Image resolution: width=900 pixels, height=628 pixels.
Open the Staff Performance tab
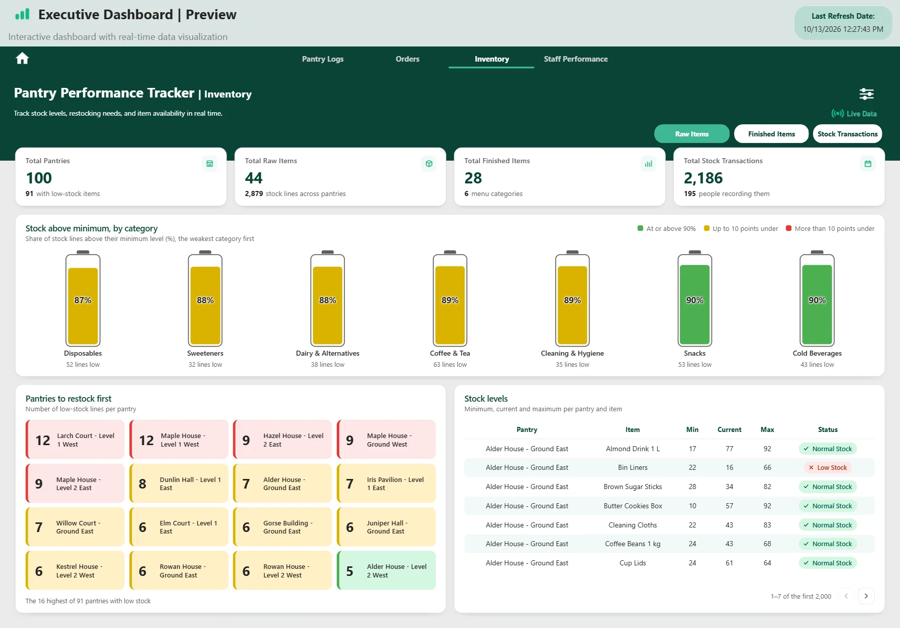click(576, 59)
